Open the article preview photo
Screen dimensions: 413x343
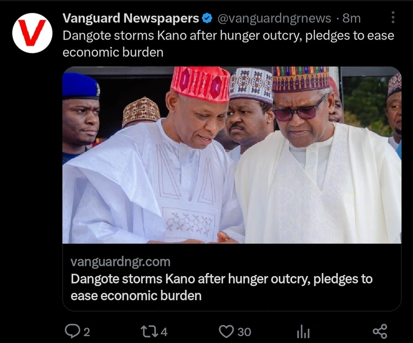pyautogui.click(x=232, y=155)
